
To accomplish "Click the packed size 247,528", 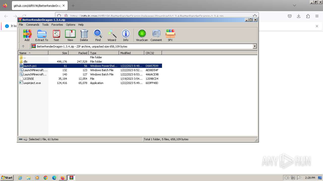I will (x=82, y=62).
